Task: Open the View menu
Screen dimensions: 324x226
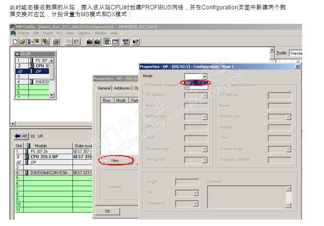Action: coord(70,33)
